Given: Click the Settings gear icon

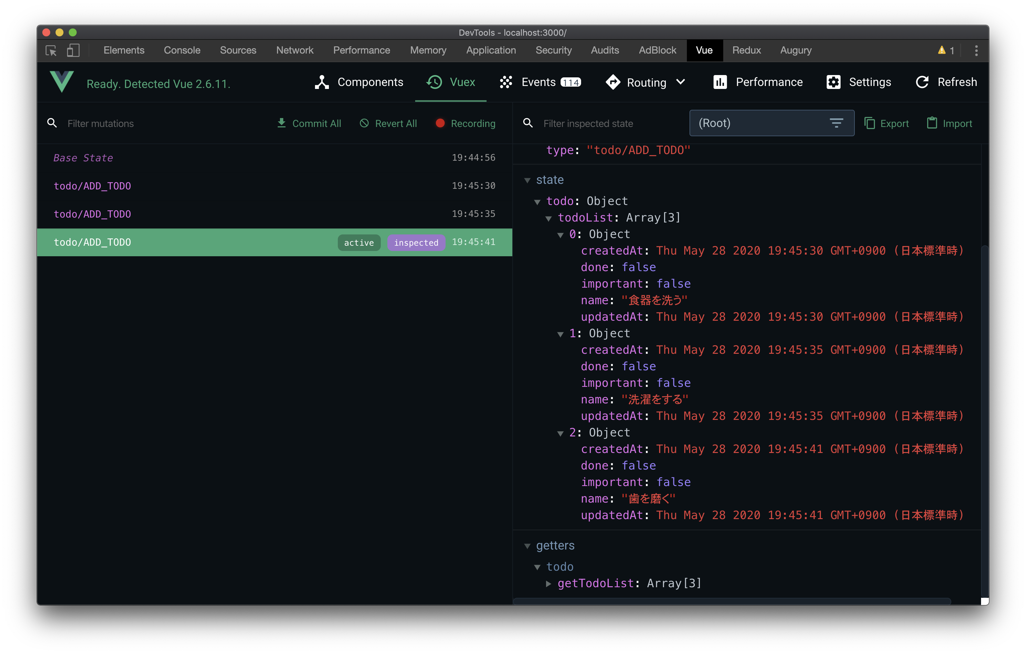Looking at the screenshot, I should [x=833, y=82].
